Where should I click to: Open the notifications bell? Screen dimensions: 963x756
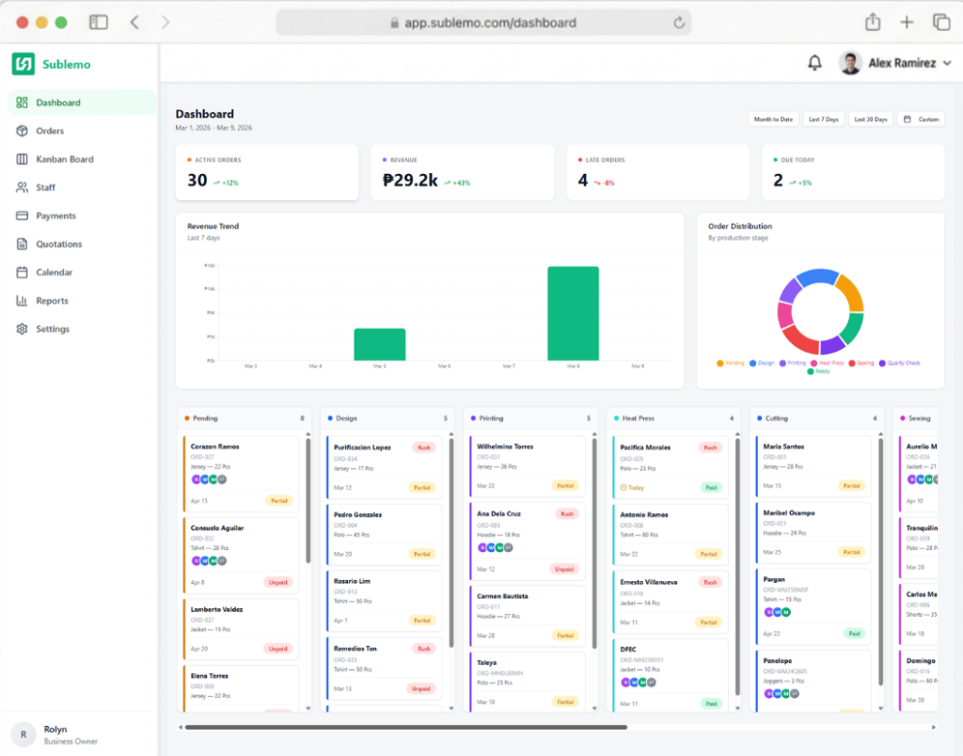click(814, 63)
